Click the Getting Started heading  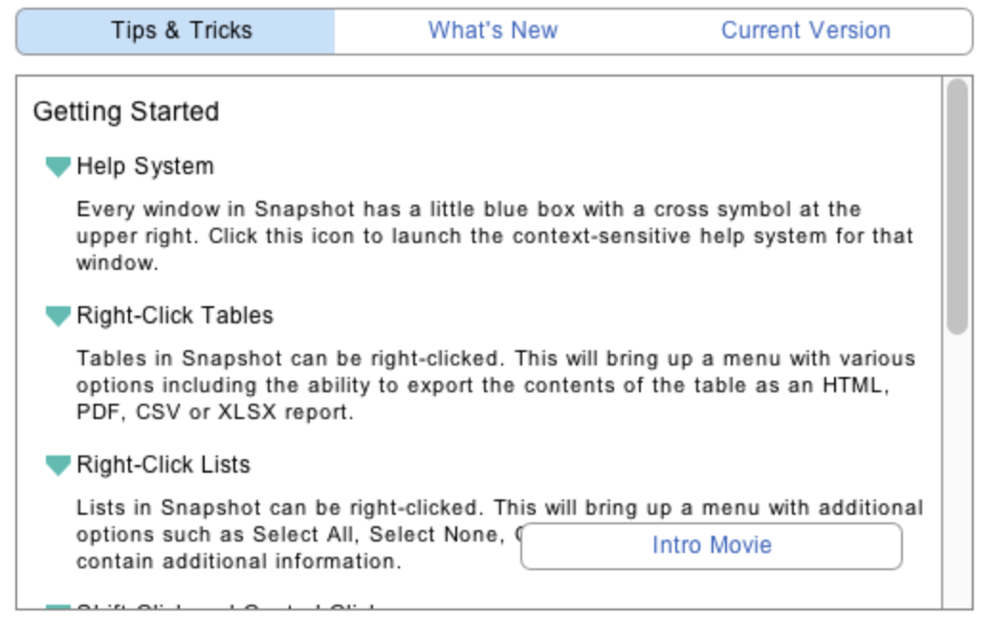[126, 112]
